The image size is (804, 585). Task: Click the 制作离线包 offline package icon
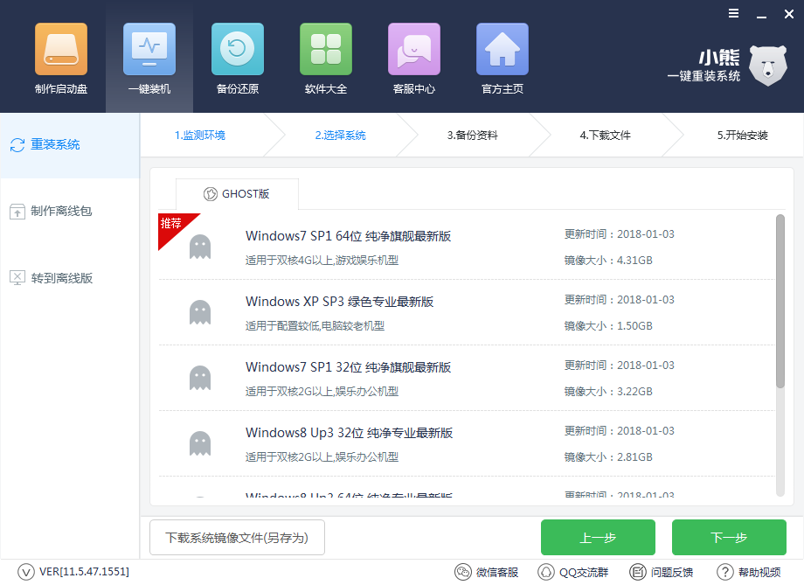pyautogui.click(x=17, y=212)
